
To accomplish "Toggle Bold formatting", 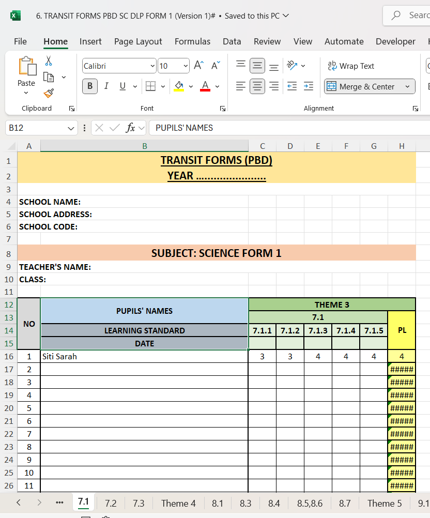I will [x=90, y=86].
